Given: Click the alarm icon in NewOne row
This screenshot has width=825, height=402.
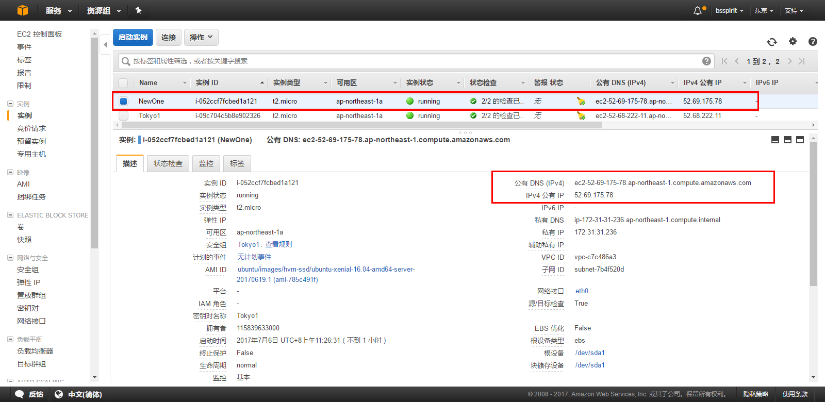Looking at the screenshot, I should click(x=581, y=101).
